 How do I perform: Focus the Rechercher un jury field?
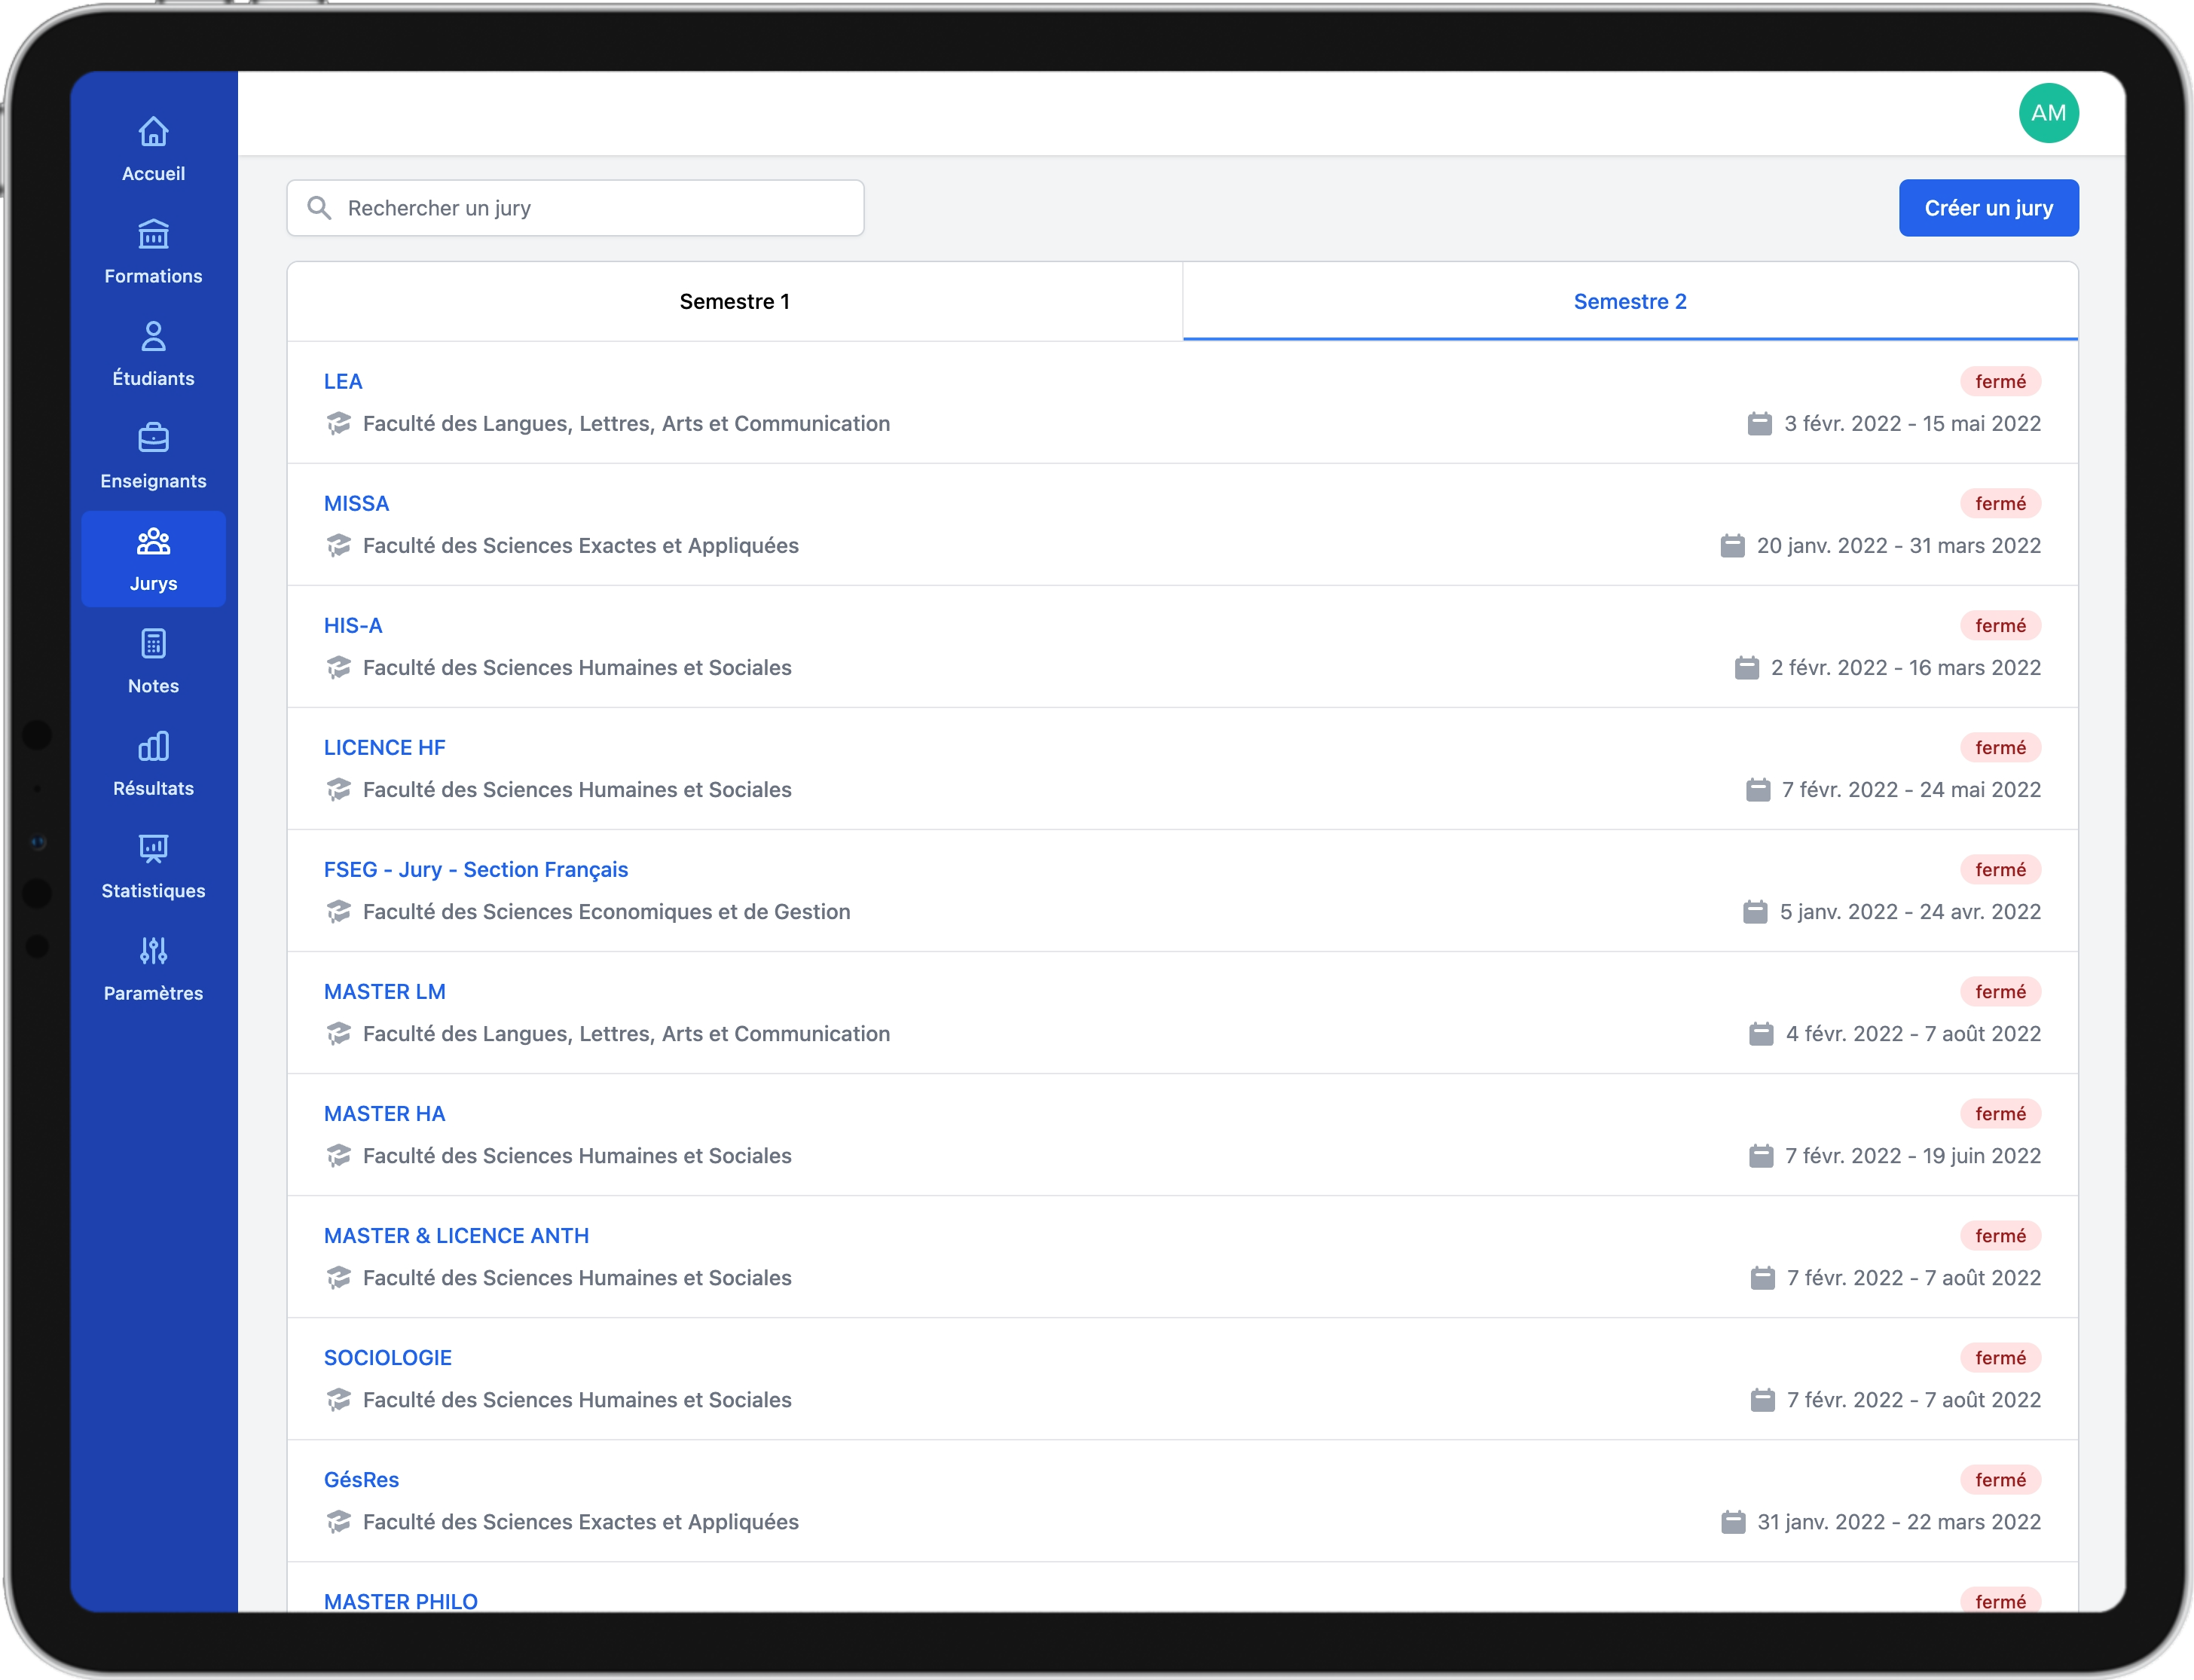click(575, 208)
